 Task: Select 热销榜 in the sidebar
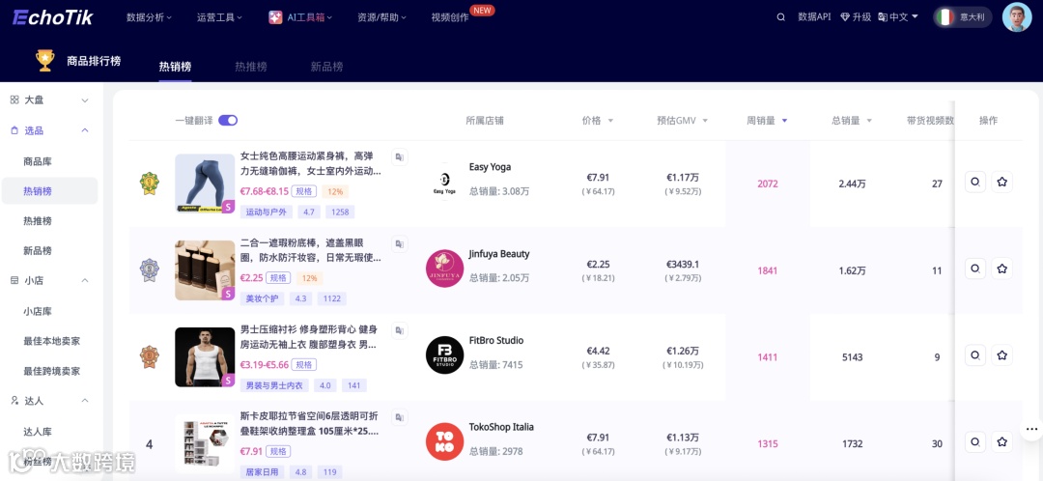coord(49,191)
